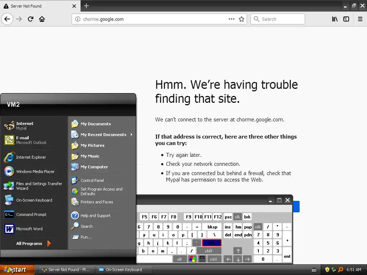Open Search from Start menu
367x275 pixels.
102,226
